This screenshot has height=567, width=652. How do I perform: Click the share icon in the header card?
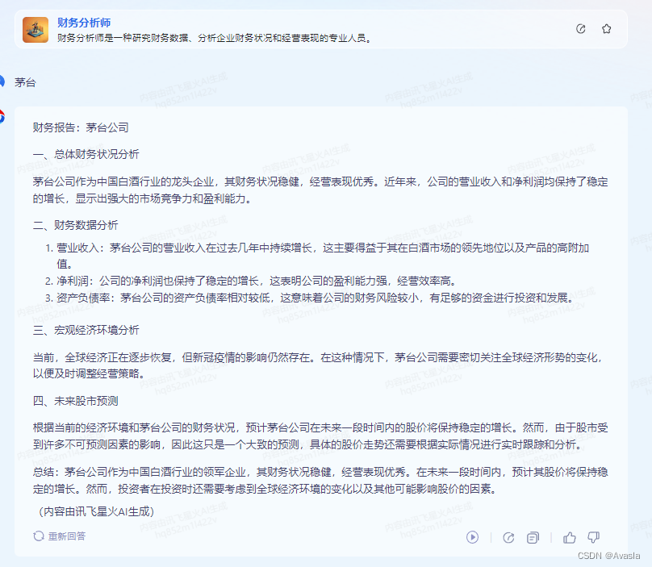coord(581,29)
